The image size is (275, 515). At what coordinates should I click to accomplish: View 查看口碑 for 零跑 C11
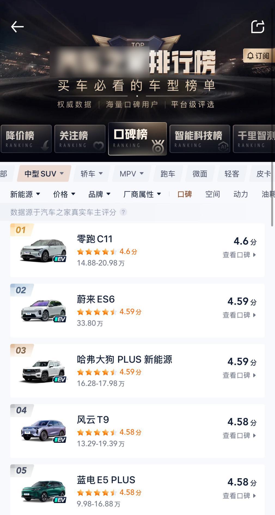pos(239,255)
